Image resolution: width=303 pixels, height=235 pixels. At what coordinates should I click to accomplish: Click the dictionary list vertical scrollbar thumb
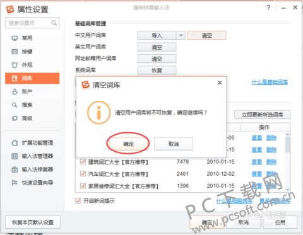point(287,144)
